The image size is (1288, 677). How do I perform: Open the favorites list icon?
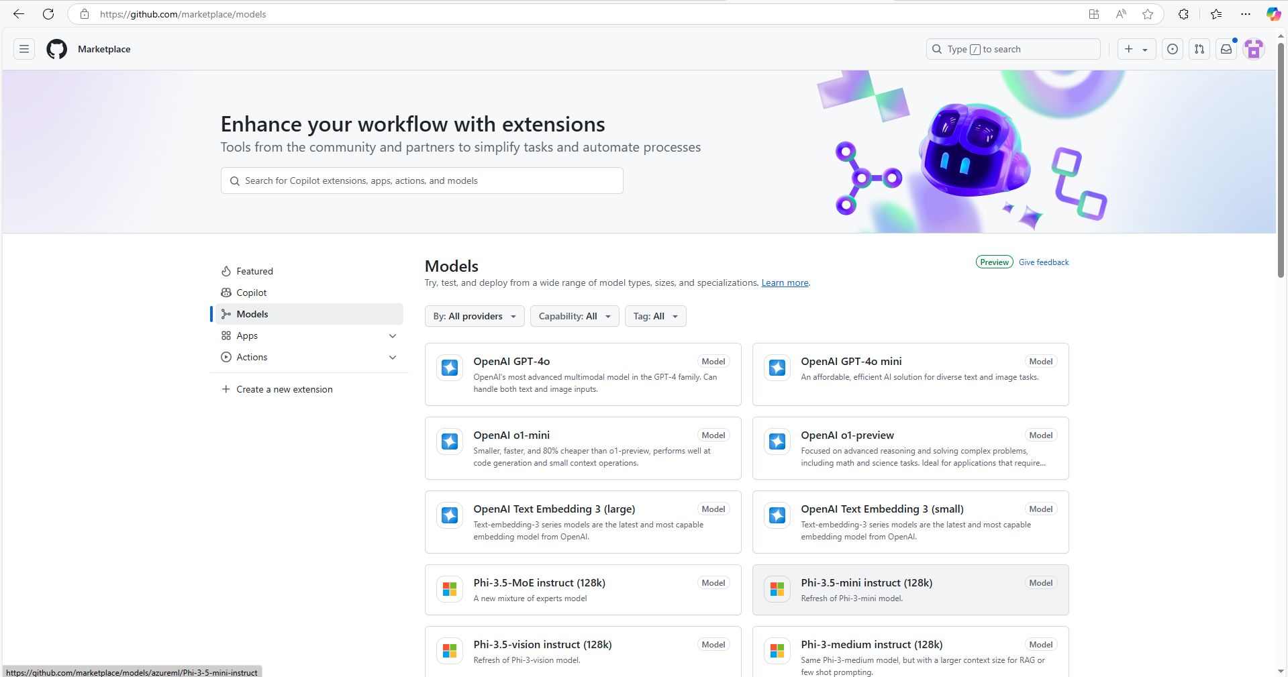point(1216,14)
